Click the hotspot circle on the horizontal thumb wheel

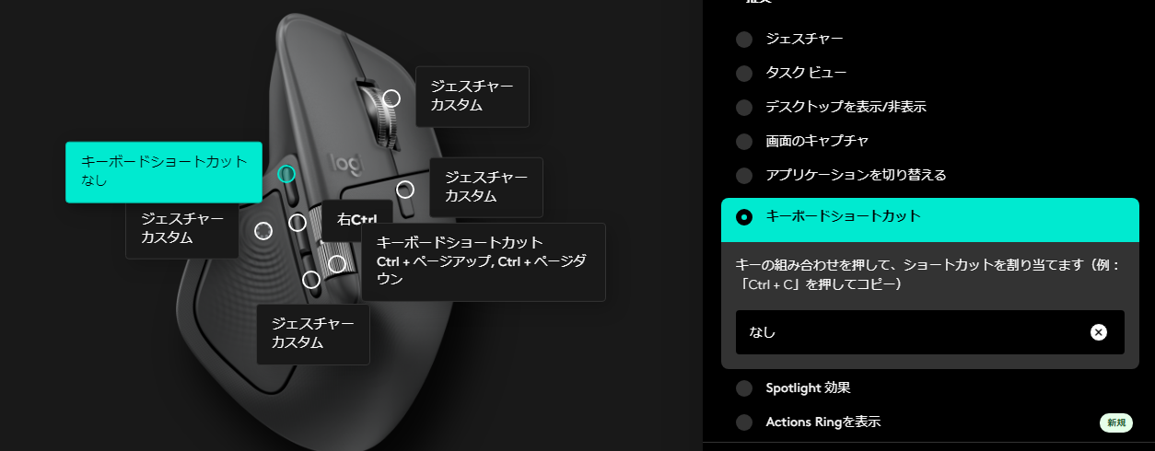point(337,264)
